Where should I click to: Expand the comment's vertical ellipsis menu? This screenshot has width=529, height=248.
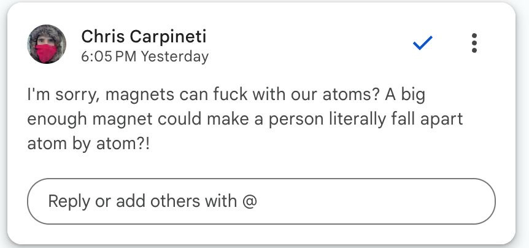click(x=474, y=43)
